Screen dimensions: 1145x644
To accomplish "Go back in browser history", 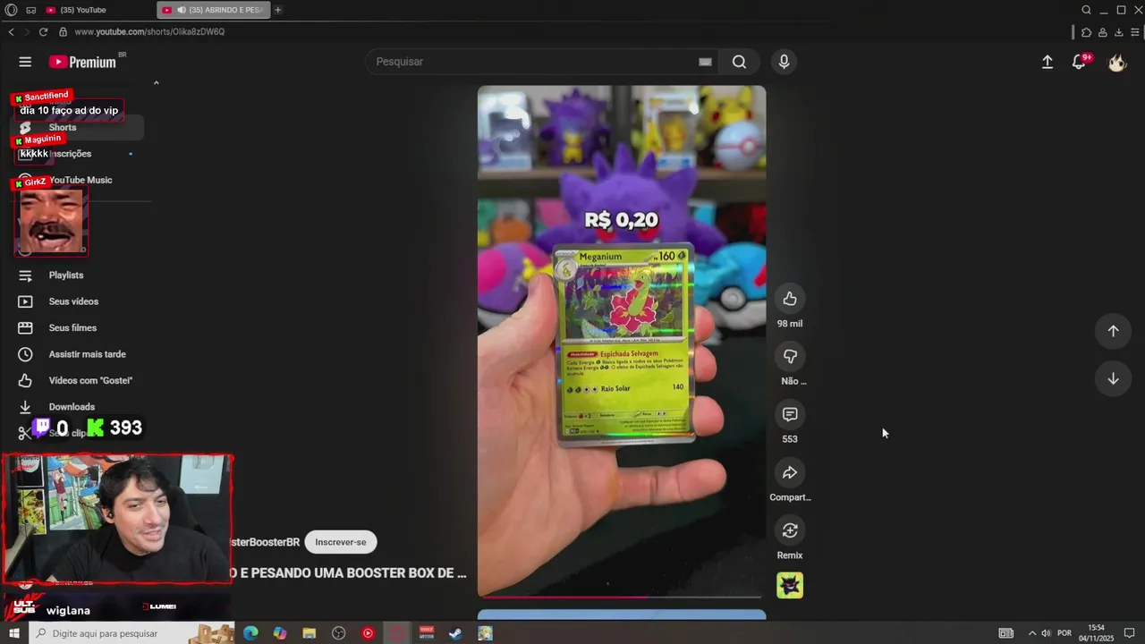I will coord(11,31).
